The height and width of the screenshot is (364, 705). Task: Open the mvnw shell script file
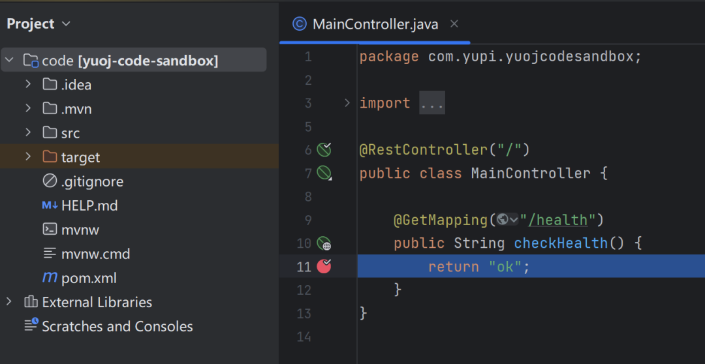(x=80, y=230)
